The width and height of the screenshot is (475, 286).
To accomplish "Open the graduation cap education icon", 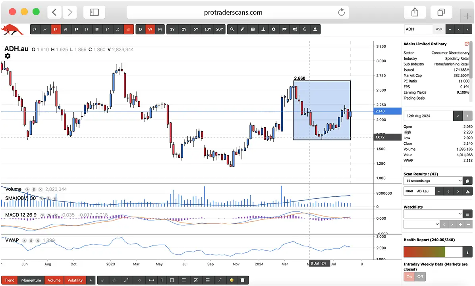I will click(x=284, y=29).
